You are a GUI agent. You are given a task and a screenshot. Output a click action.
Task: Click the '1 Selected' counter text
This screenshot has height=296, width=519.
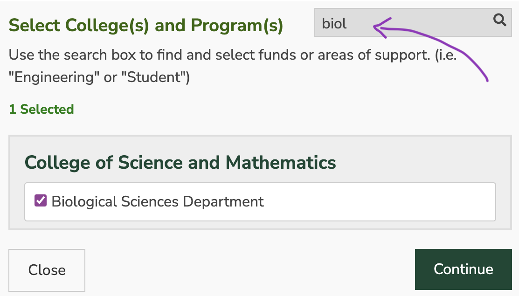41,110
